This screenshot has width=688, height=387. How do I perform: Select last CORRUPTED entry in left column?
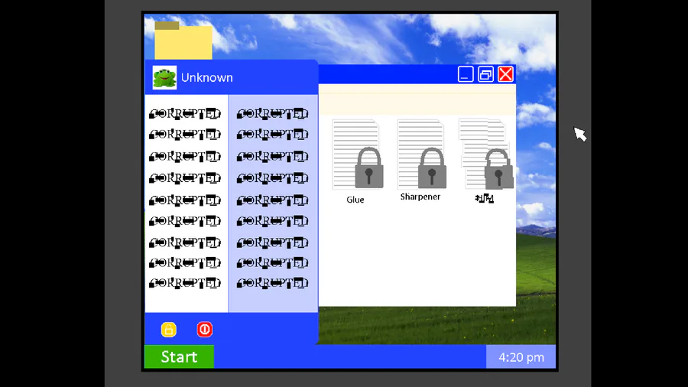[185, 283]
